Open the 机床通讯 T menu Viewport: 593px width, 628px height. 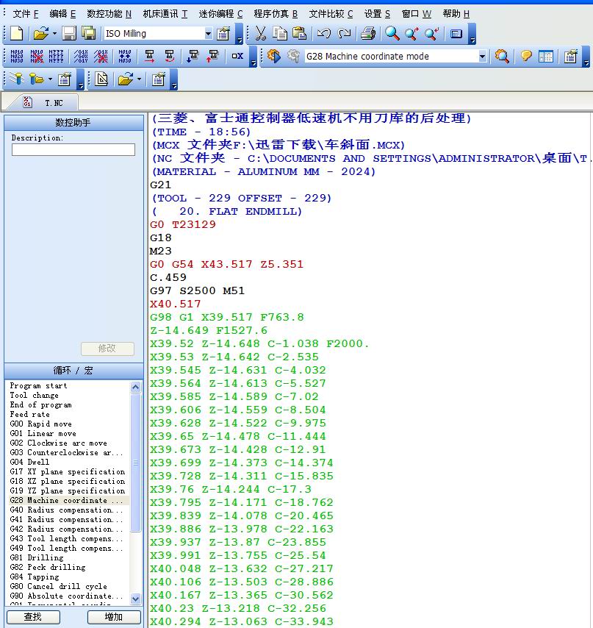[165, 14]
